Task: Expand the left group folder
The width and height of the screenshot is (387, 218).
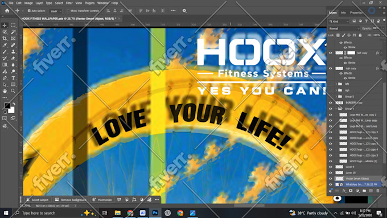Action: click(x=336, y=84)
